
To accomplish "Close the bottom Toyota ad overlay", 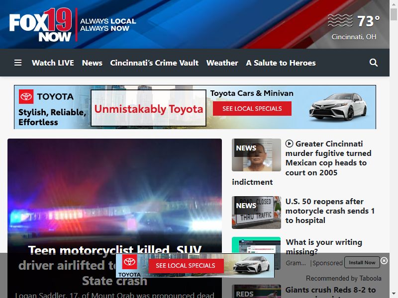I will click(x=384, y=260).
